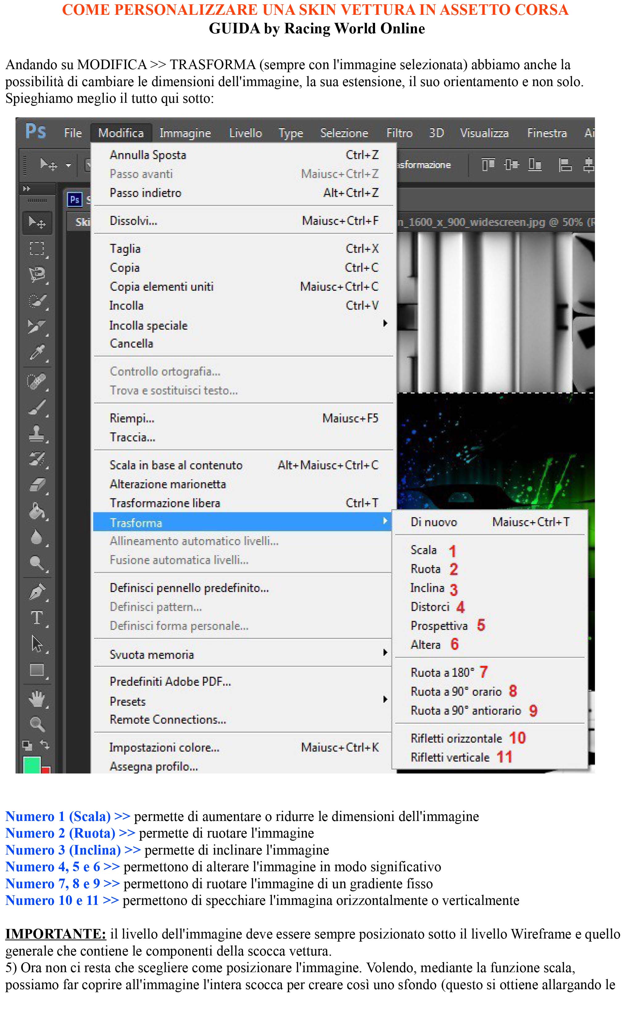Viewport: 636px width, 1024px height.
Task: Select the Paint Bucket tool
Action: click(37, 511)
